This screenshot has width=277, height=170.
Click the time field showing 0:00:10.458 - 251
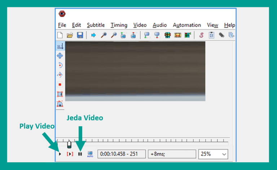point(122,154)
